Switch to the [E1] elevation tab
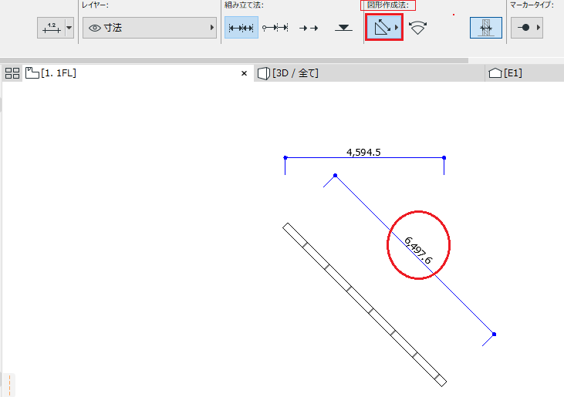 (x=525, y=73)
